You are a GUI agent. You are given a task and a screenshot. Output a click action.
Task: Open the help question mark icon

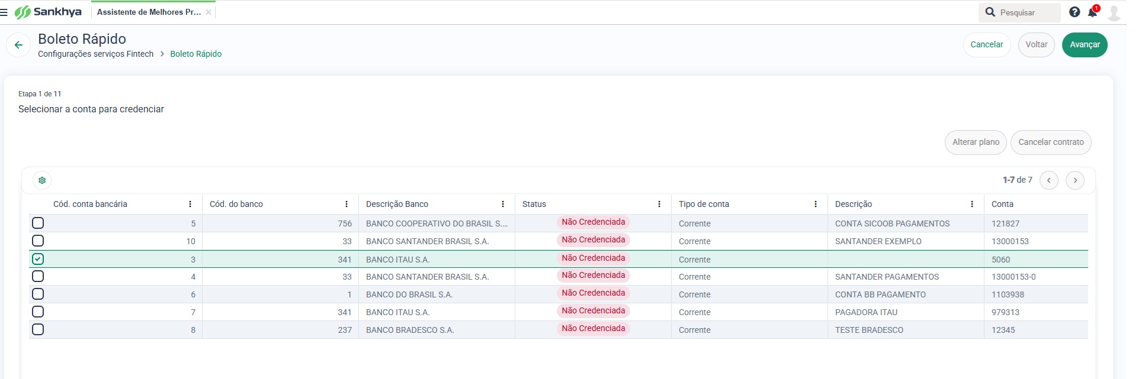pyautogui.click(x=1074, y=12)
